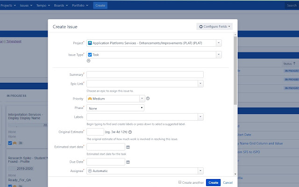Click into the Original Estimate field
299x187 pixels.
[x=95, y=132]
